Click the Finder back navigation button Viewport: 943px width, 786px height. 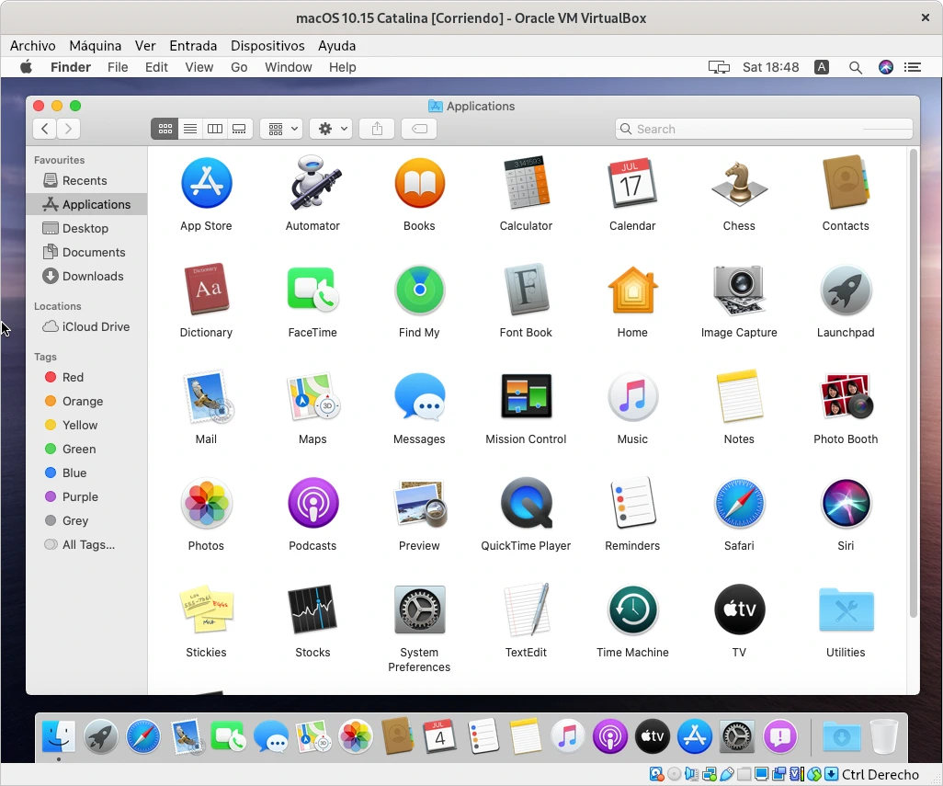click(45, 130)
